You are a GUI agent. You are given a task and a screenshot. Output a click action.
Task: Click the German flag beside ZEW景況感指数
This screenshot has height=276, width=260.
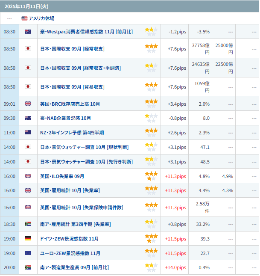coord(28,239)
